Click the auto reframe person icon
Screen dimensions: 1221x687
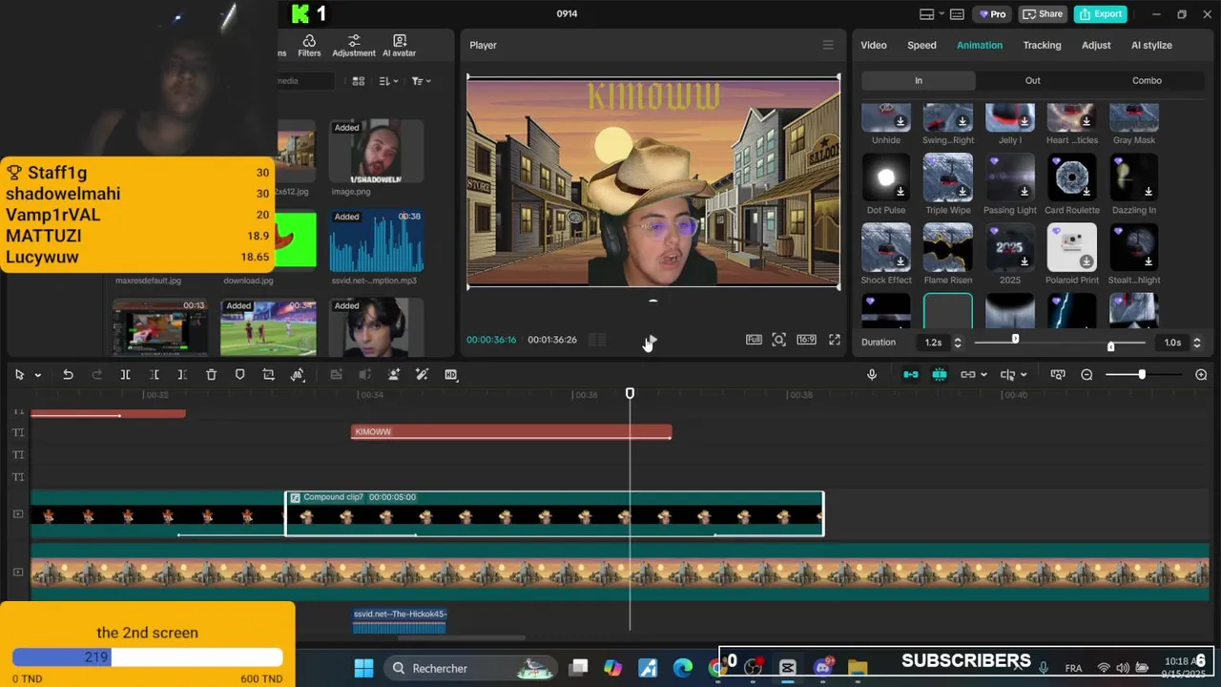click(393, 375)
